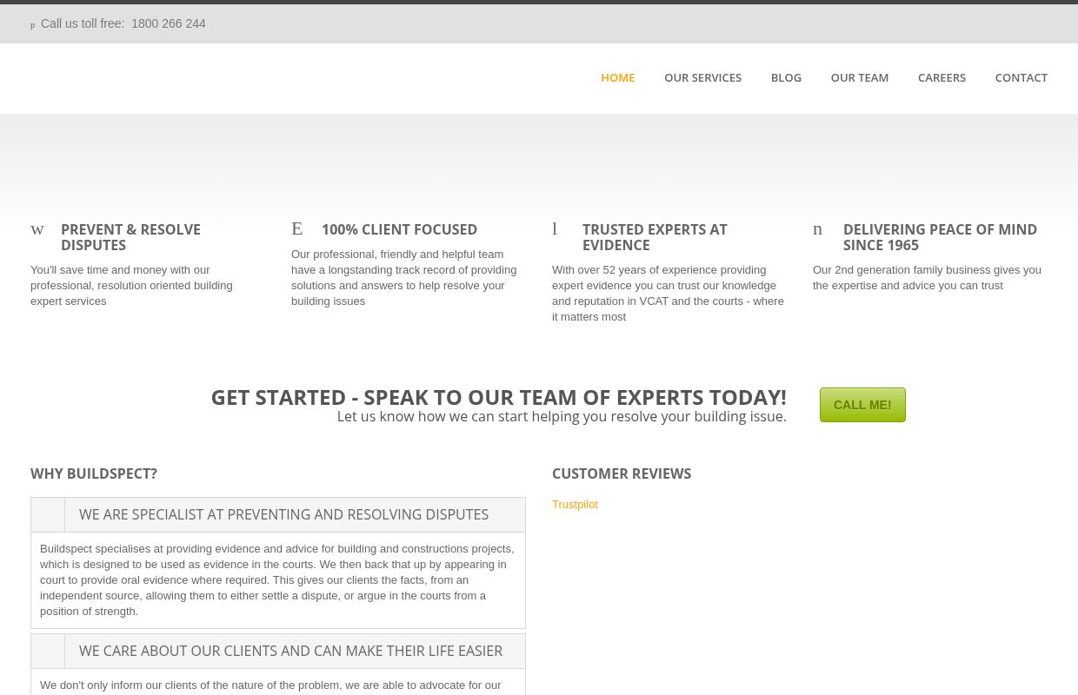The height and width of the screenshot is (695, 1078).
Task: Open the Contact page
Action: click(x=1021, y=77)
